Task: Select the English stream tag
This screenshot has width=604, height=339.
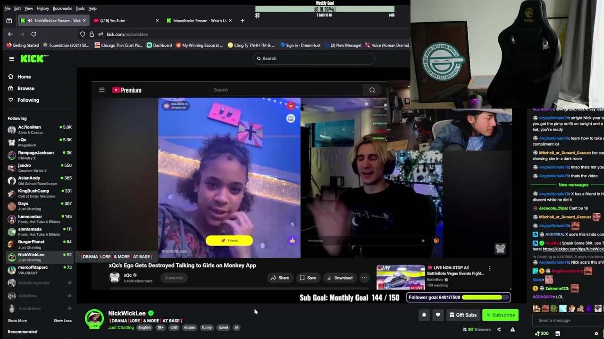Action: pyautogui.click(x=144, y=327)
